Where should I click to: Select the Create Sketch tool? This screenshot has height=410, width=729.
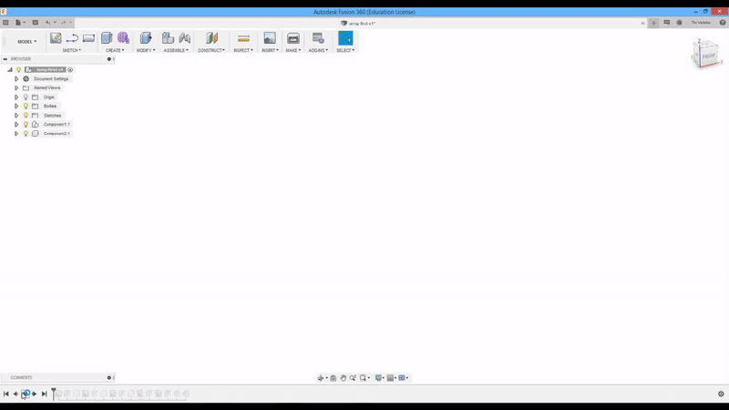click(56, 38)
